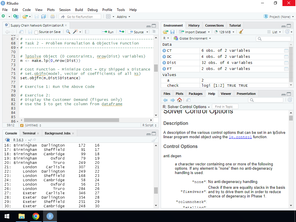The height and width of the screenshot is (222, 296).
Task: Click the magic wand code tools icon
Action: 75,32
